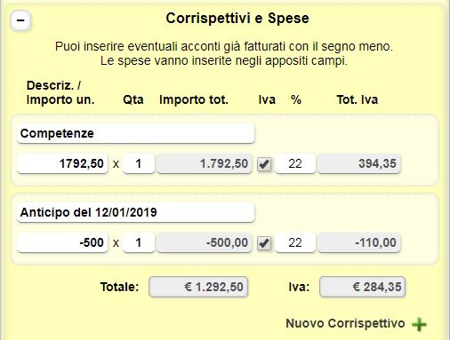This screenshot has width=450, height=340.
Task: Select the -500 unit amount field
Action: pos(62,242)
